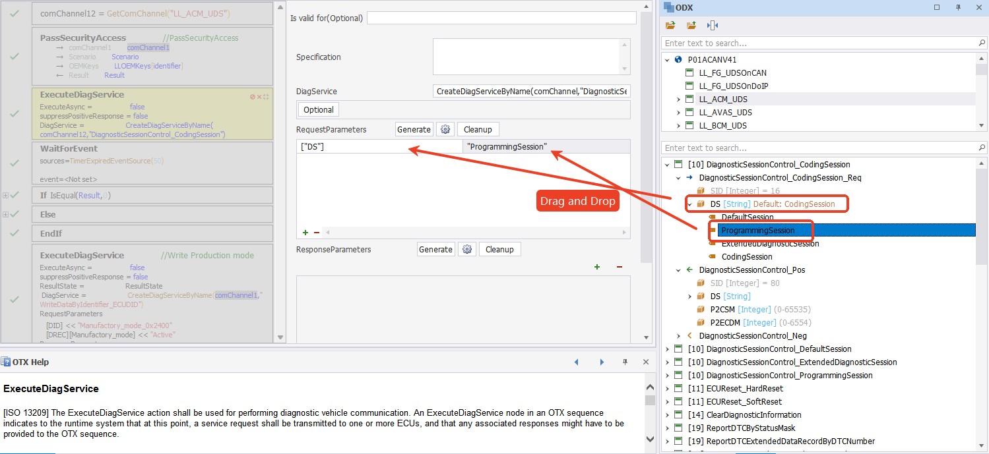Expand the If IsEqual block

coord(5,195)
